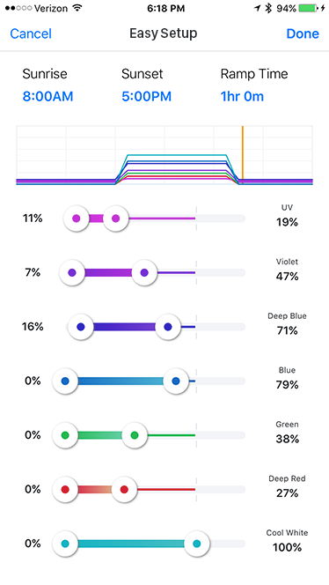Tap the Deep Blue slider left handle
This screenshot has height=585, width=329.
(80, 327)
